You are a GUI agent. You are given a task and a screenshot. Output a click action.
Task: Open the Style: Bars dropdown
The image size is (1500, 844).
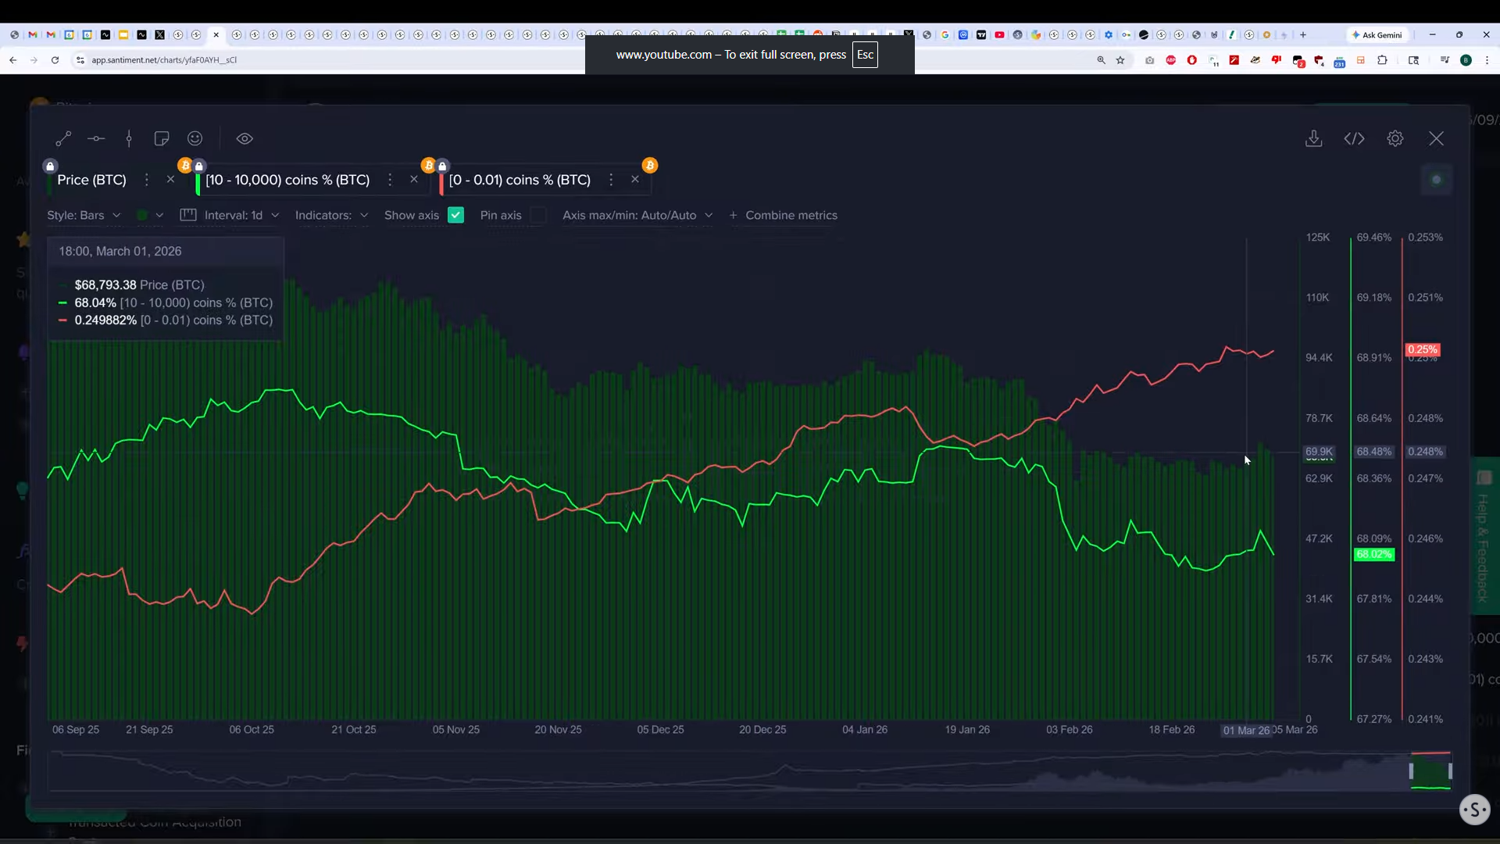[84, 215]
